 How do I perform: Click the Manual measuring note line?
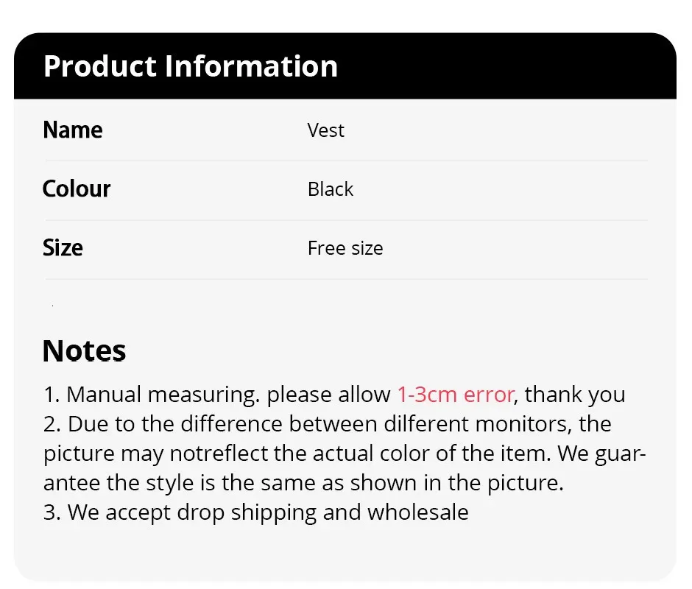tap(217, 395)
